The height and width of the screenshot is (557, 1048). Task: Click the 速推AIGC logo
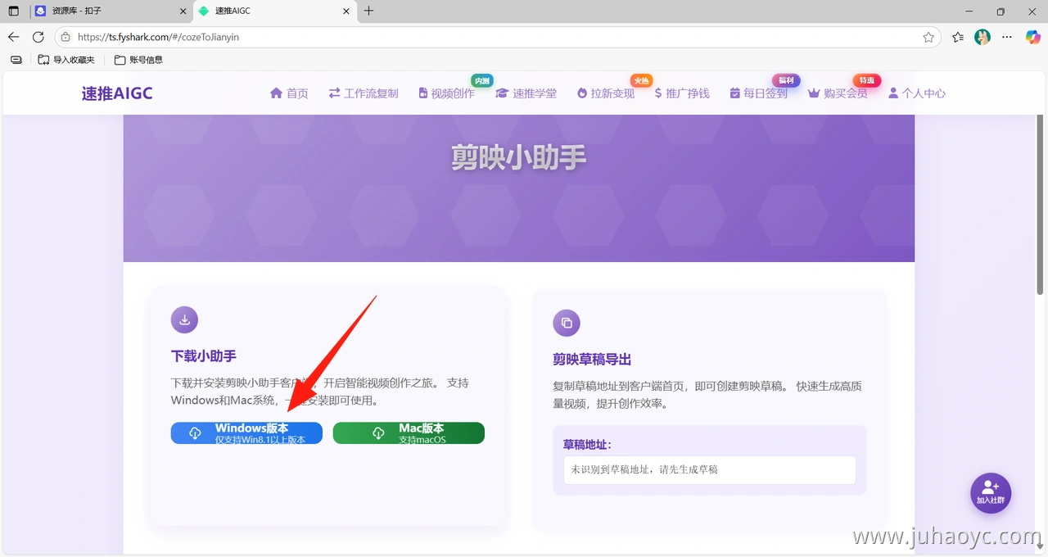tap(117, 93)
